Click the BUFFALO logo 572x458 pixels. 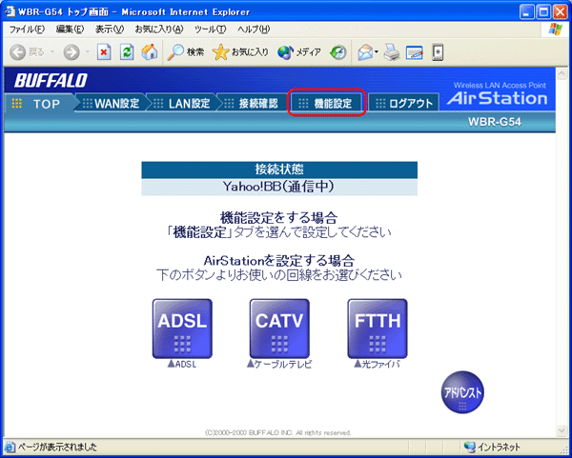[51, 81]
